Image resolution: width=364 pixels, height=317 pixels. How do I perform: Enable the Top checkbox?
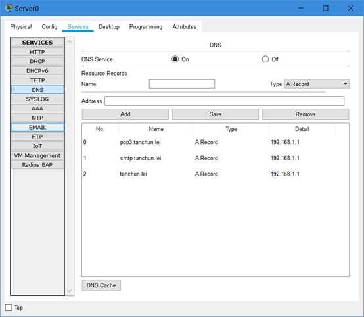pyautogui.click(x=9, y=308)
